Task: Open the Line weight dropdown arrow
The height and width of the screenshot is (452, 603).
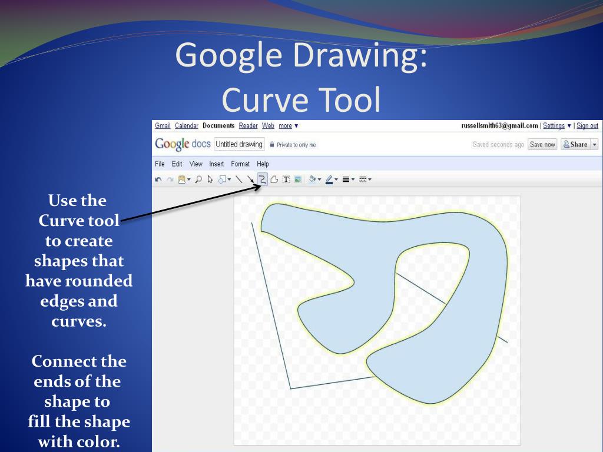Action: (353, 180)
